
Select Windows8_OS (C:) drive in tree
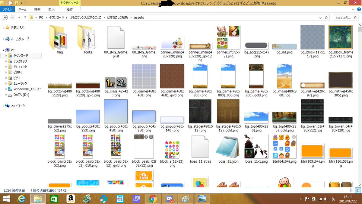tap(25, 89)
